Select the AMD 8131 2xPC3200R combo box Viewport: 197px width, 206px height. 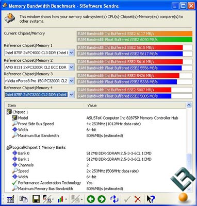click(39, 67)
